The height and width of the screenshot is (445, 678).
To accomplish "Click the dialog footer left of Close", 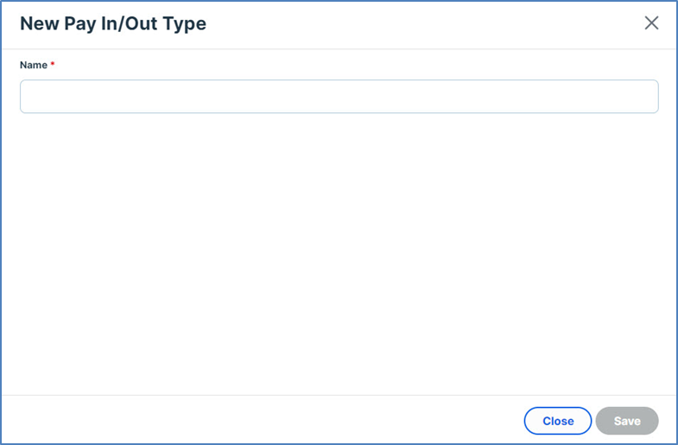I will [259, 421].
